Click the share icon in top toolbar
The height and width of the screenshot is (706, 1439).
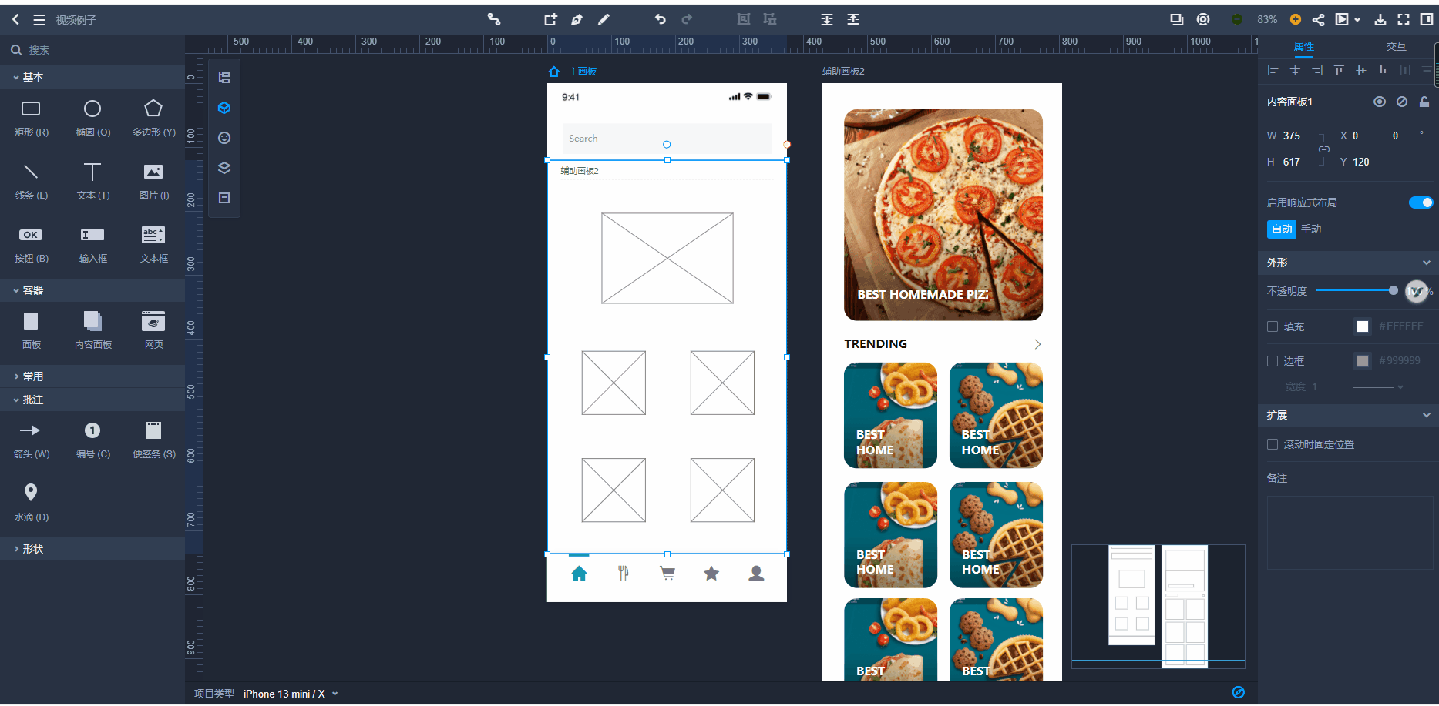[1319, 19]
